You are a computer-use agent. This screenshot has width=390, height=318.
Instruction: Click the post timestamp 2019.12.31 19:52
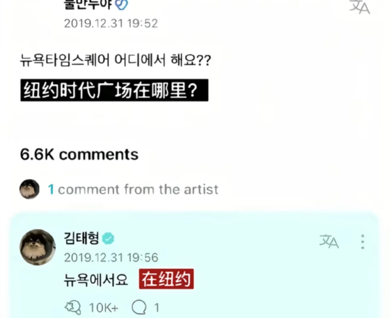click(x=111, y=24)
